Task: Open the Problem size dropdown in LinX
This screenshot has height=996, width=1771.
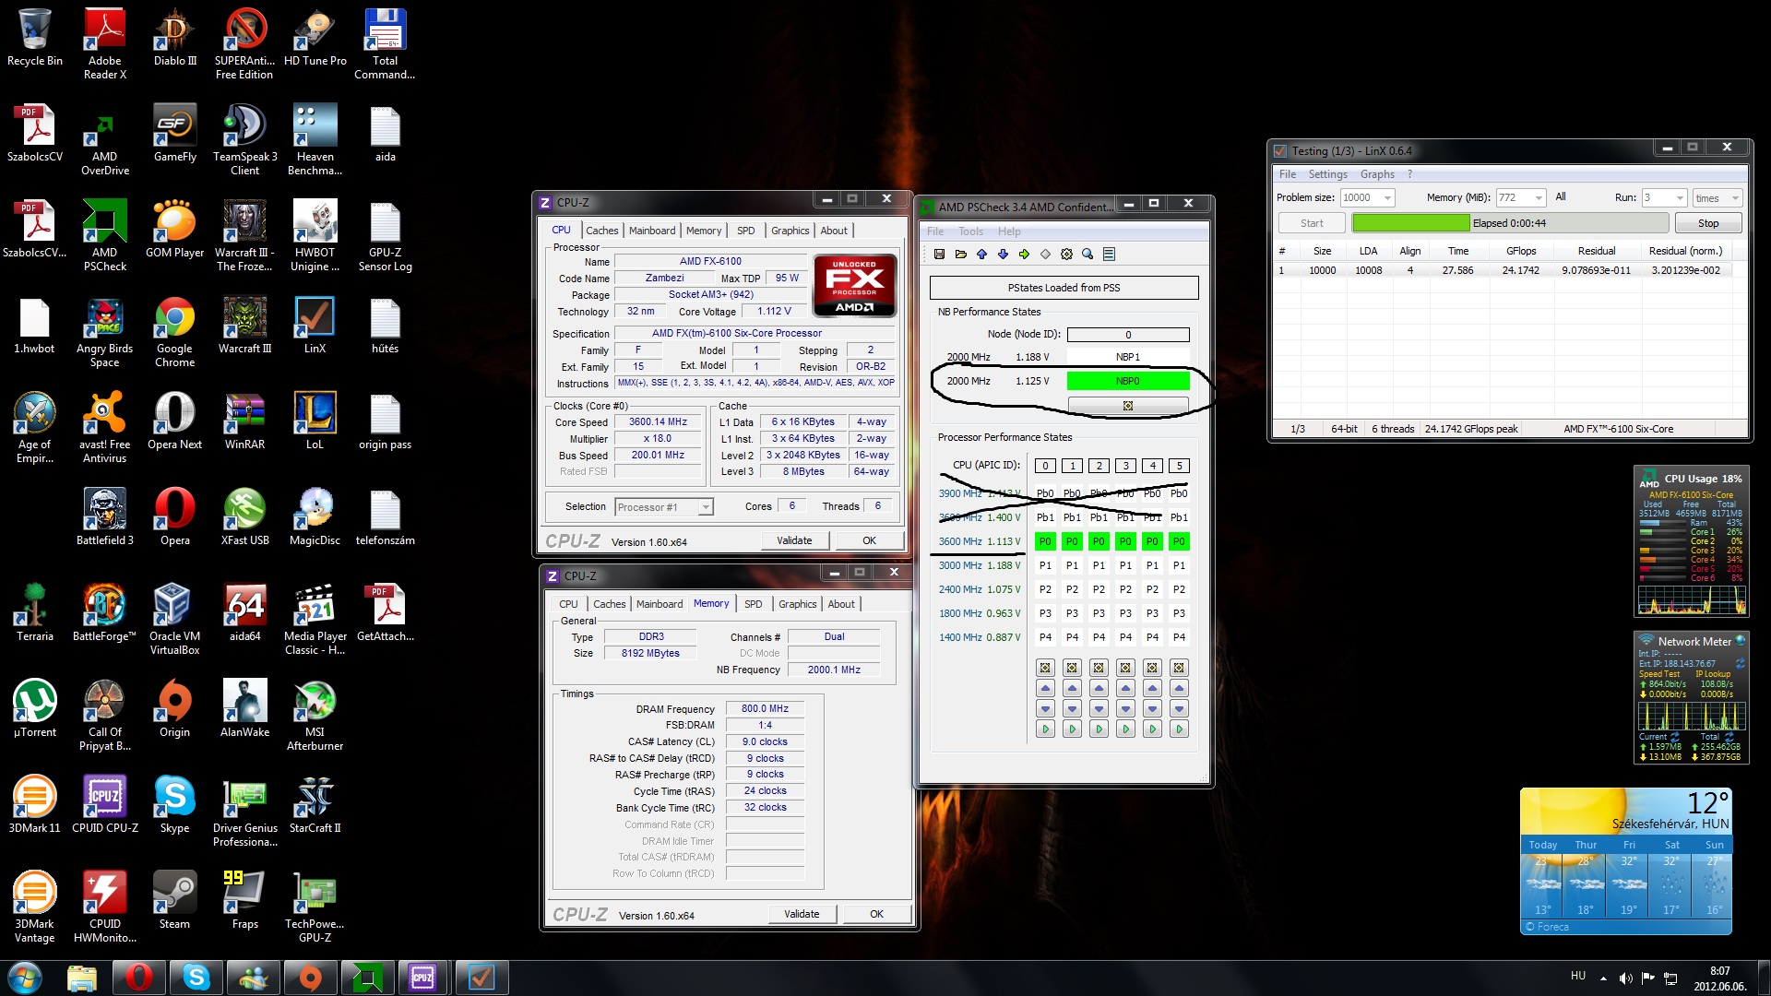Action: (x=1387, y=197)
